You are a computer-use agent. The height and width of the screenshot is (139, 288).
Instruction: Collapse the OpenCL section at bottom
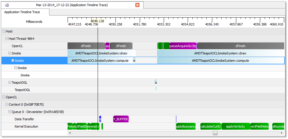coord(4,97)
